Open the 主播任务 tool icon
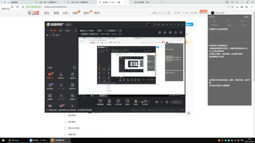This screenshot has height=143, width=255. pos(72,76)
